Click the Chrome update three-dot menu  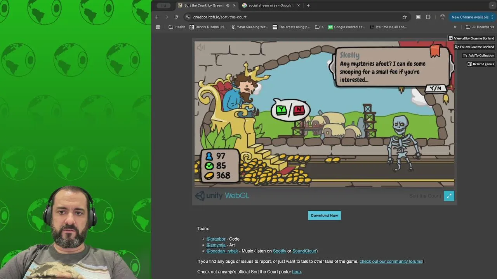[492, 17]
